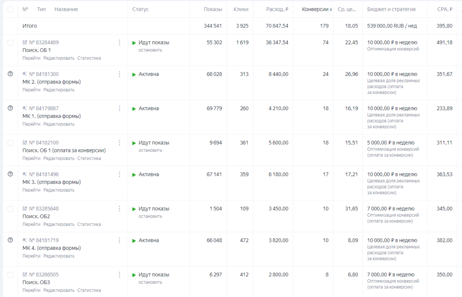Expand the options menu for Поиск. ОБ3
The width and height of the screenshot is (462, 297).
119,275
